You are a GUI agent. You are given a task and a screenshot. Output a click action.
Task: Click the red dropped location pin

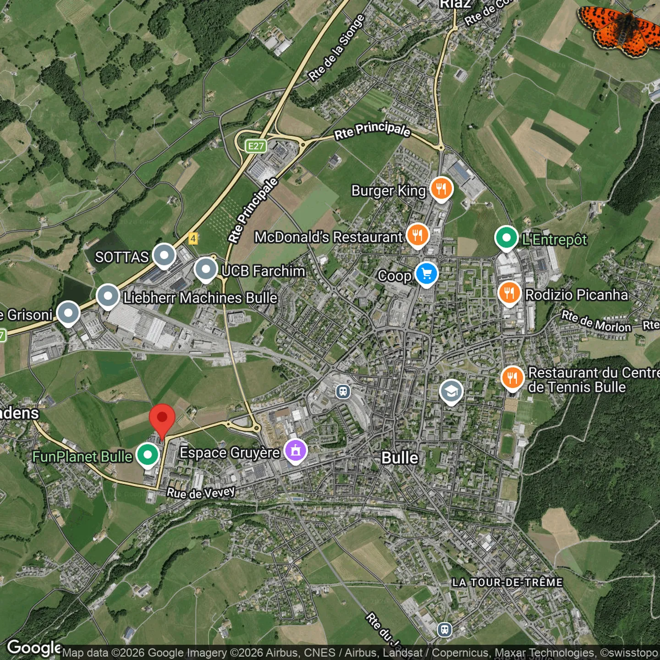click(x=162, y=418)
